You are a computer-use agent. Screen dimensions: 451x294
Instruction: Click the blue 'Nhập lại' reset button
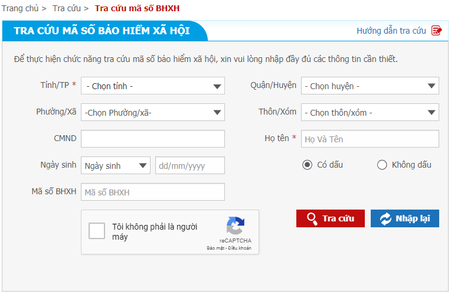(x=405, y=218)
